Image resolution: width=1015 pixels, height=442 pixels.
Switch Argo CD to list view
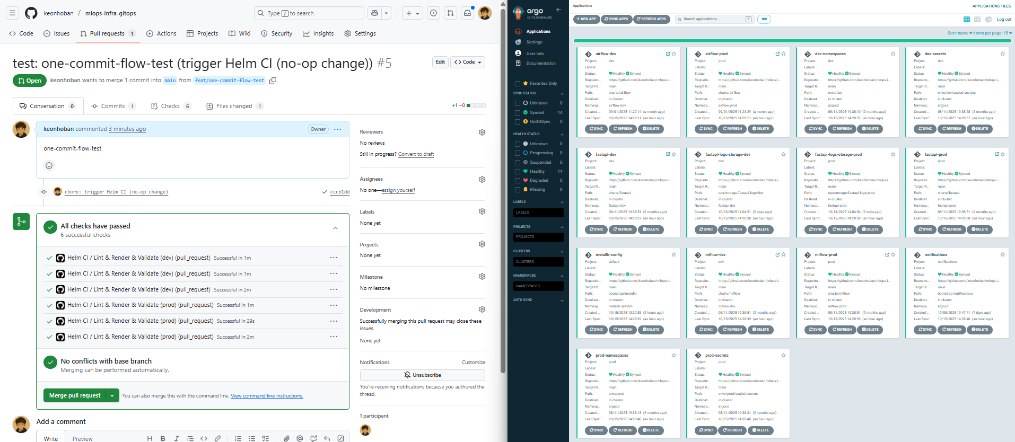tap(977, 20)
